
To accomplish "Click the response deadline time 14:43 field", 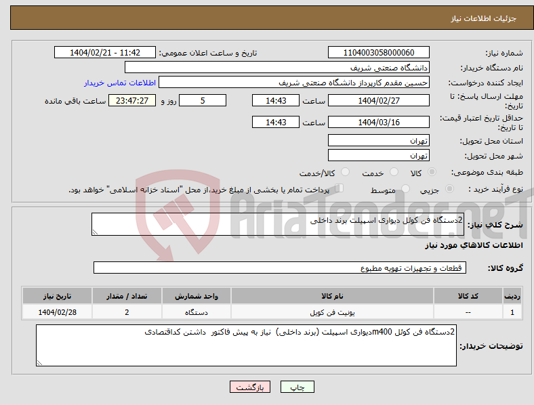I will [276, 100].
